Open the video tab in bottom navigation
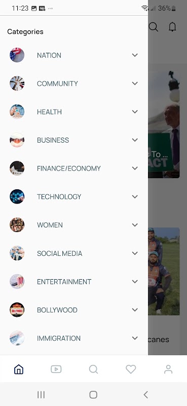 click(56, 369)
